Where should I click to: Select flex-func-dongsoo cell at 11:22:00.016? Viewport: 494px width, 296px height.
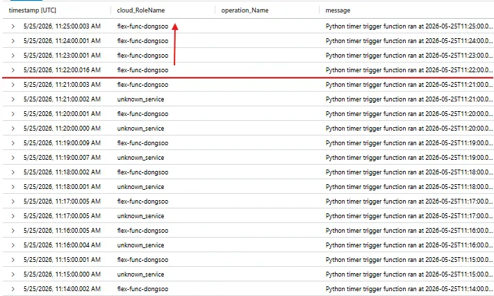[142, 70]
